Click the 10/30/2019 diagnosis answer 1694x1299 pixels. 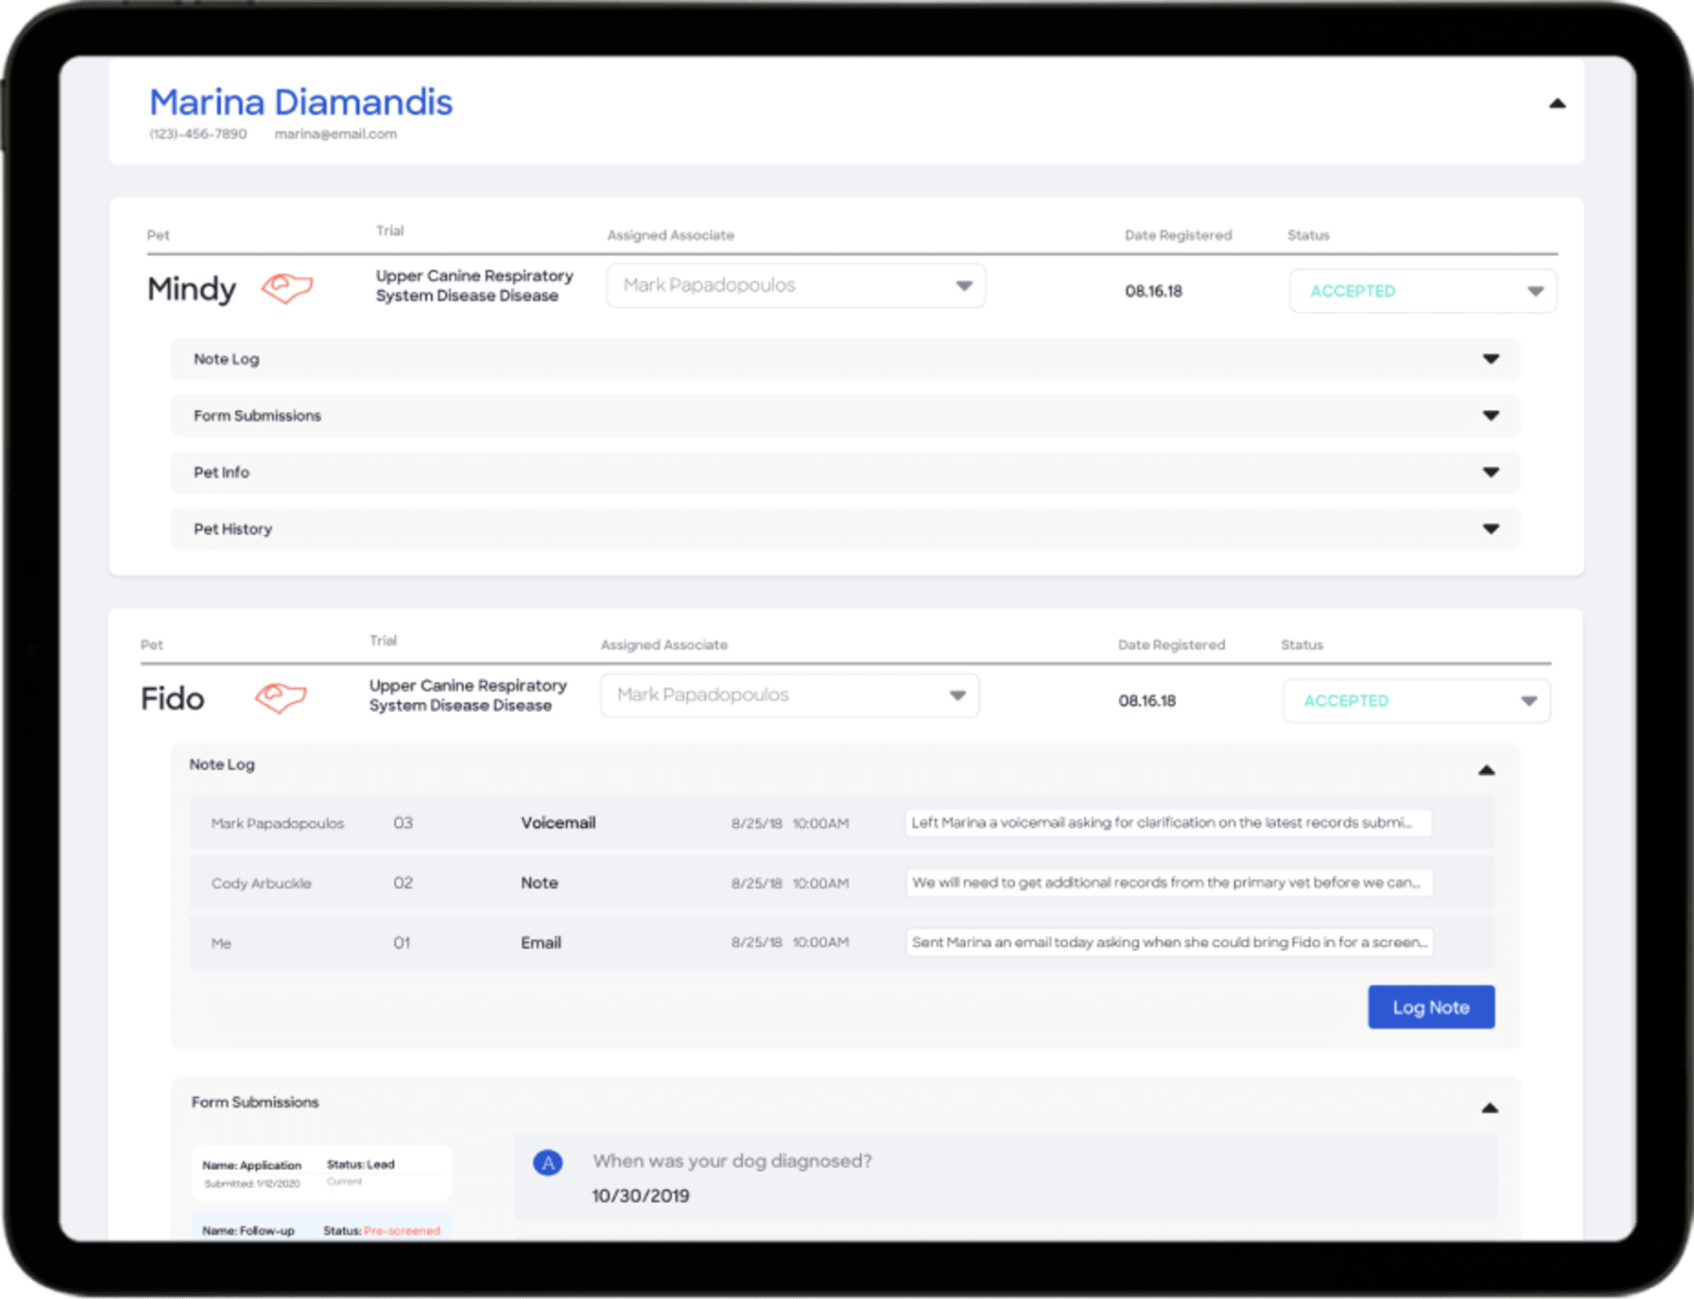click(x=640, y=1196)
